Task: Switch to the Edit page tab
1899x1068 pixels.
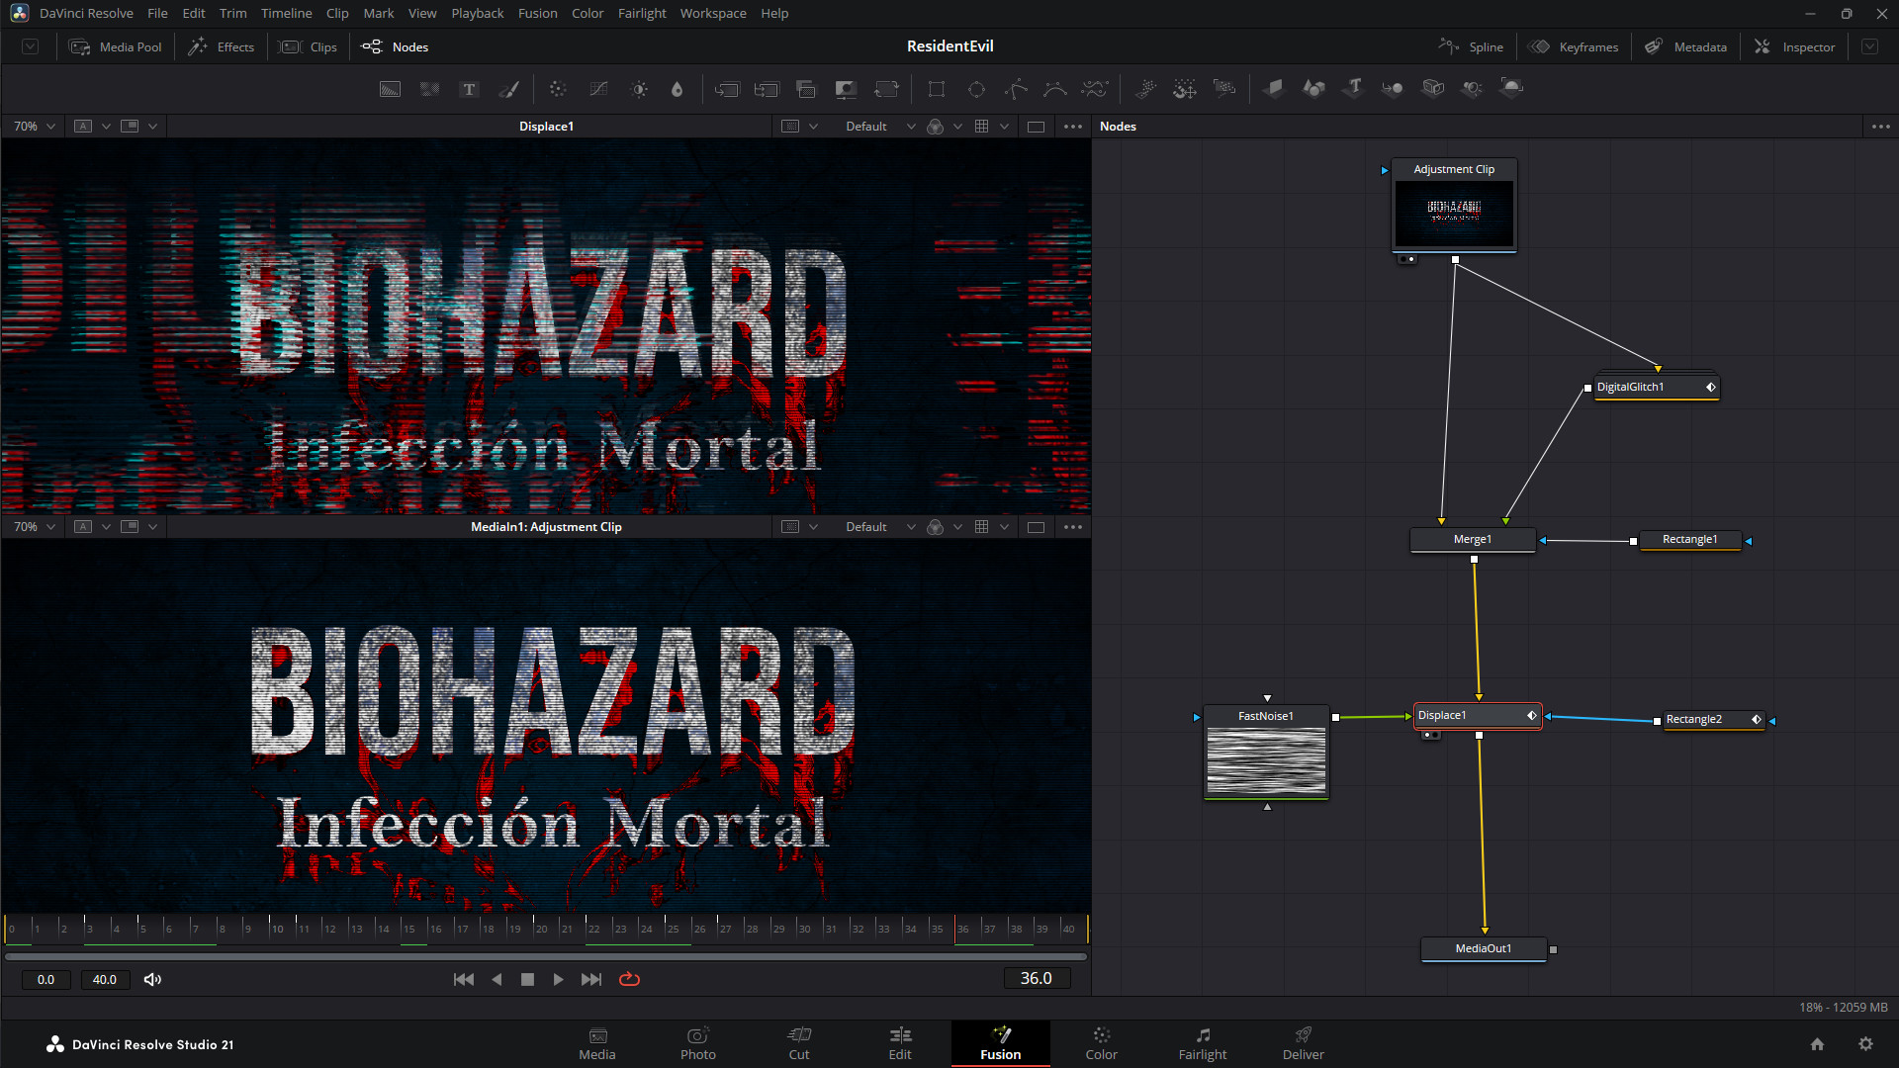Action: [900, 1044]
